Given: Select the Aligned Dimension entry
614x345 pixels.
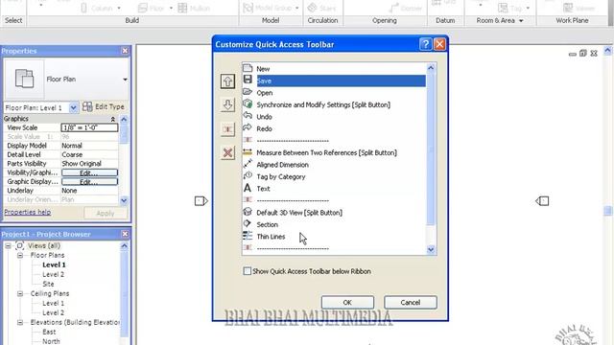Looking at the screenshot, I should point(334,165).
